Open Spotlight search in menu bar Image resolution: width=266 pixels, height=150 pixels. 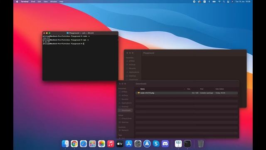click(x=224, y=2)
